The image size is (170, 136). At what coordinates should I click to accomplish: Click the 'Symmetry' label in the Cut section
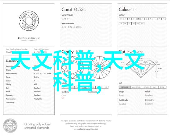[x=149, y=100]
